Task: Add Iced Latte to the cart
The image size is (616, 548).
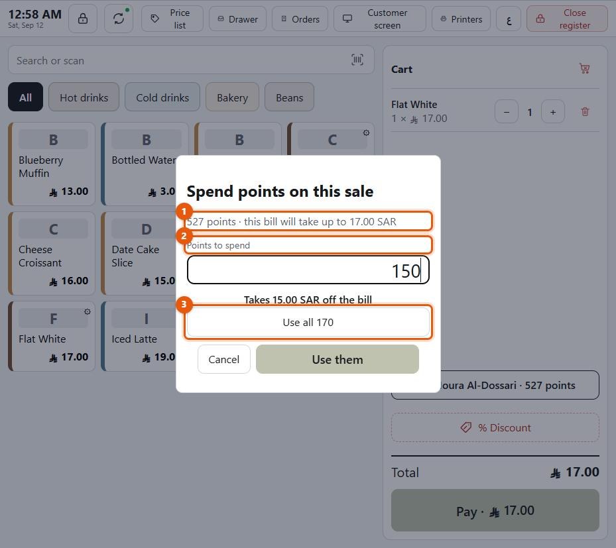Action: (x=139, y=337)
